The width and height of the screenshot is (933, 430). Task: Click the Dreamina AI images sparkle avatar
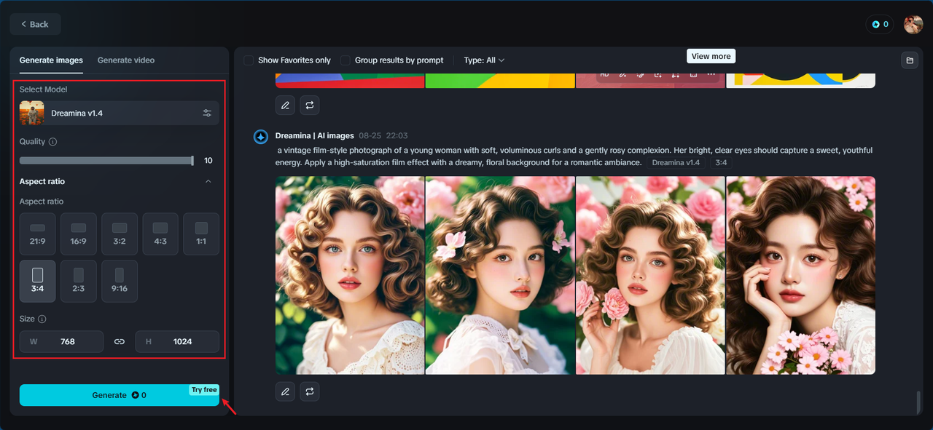(261, 137)
